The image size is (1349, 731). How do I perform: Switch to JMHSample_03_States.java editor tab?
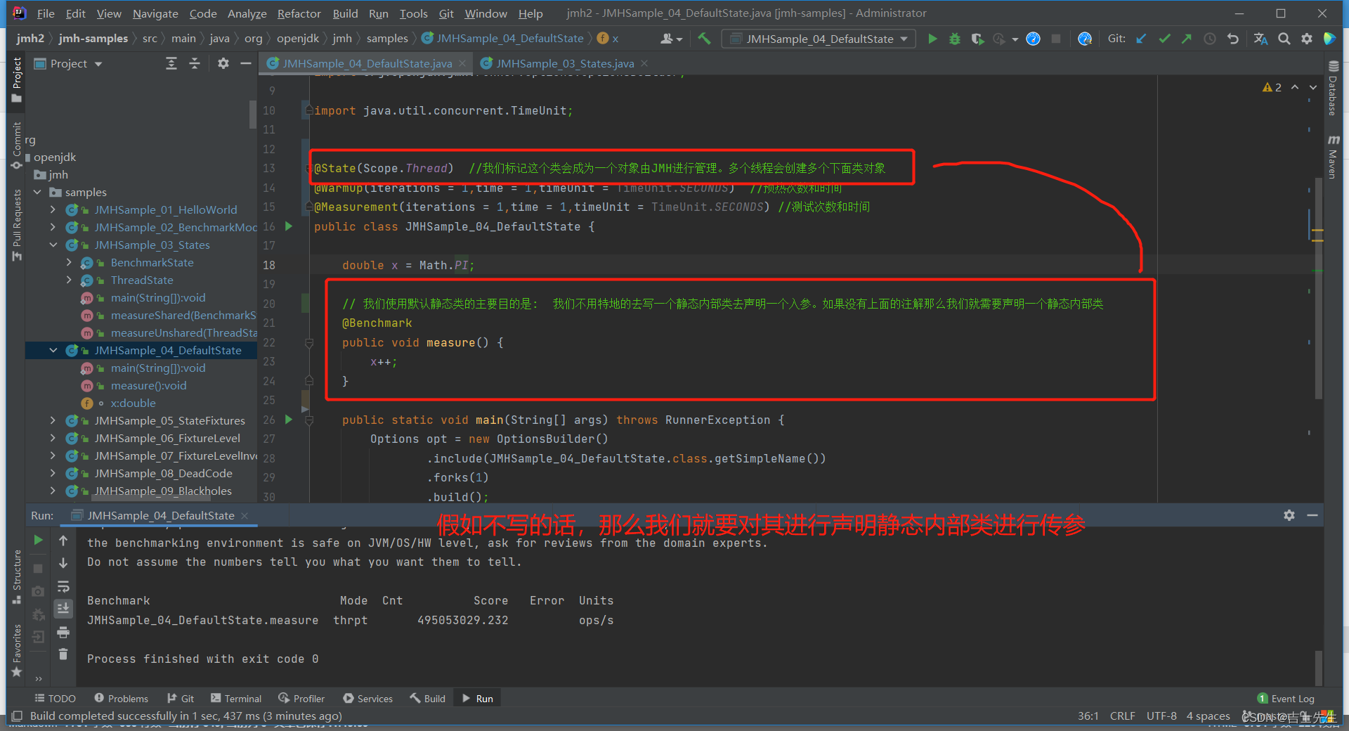[565, 63]
